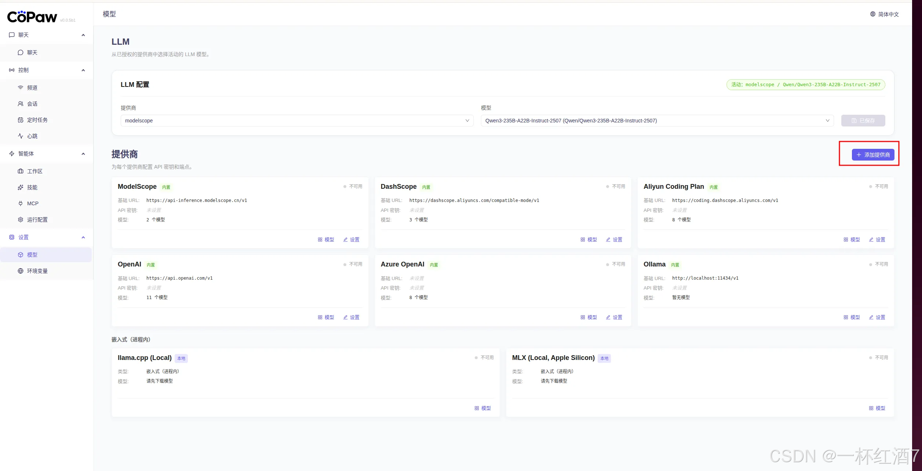
Task: Go to the 技能 skills page
Action: pos(32,187)
